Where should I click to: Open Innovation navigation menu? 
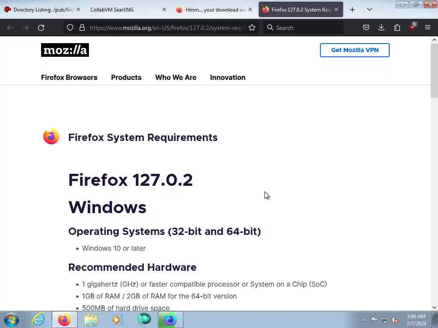click(x=228, y=78)
